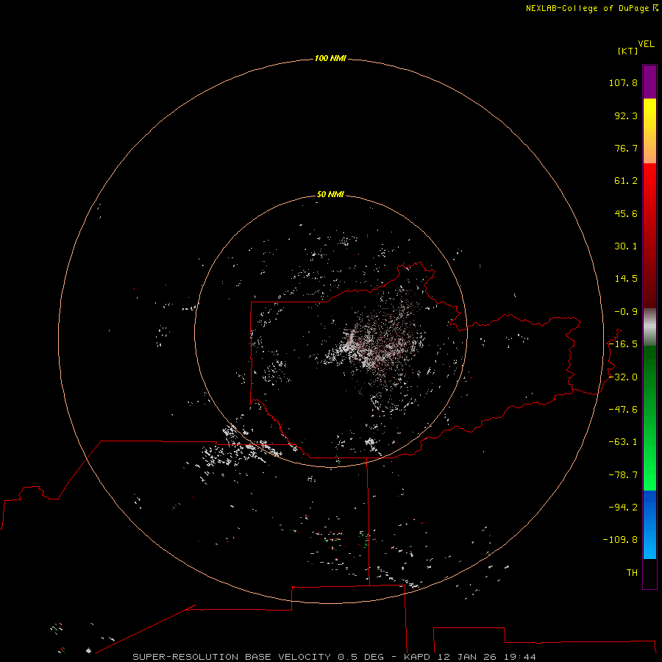Click the 50 NMI range ring label
Viewport: 662px width, 662px height.
coord(330,194)
